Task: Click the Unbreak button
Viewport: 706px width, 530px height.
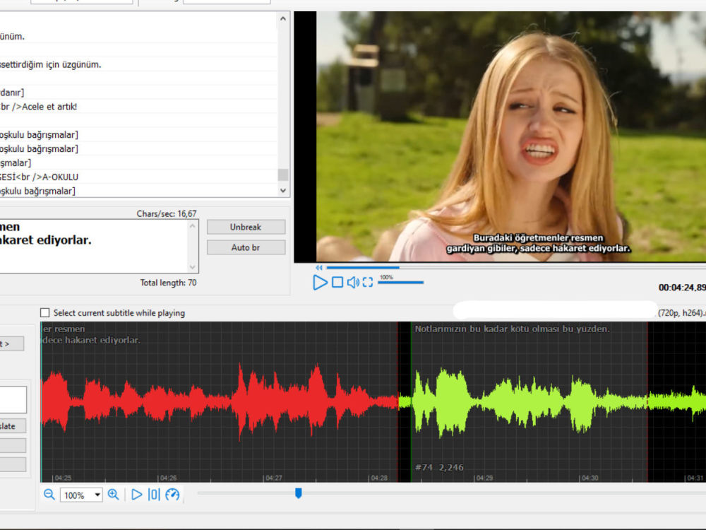Action: pyautogui.click(x=246, y=227)
